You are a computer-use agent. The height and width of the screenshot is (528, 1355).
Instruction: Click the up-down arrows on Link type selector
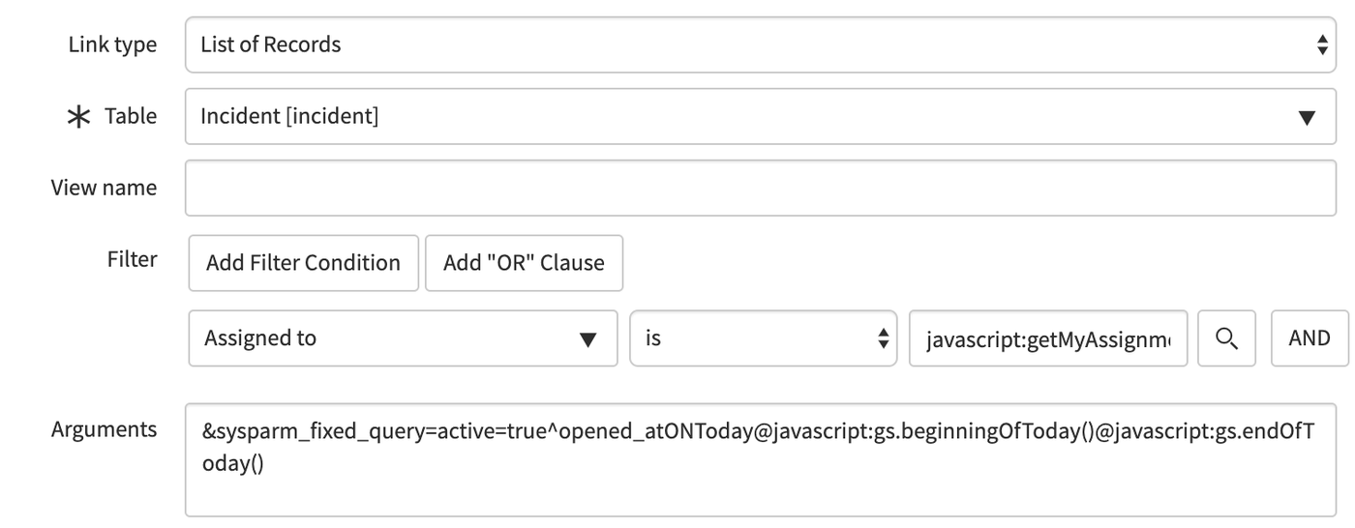1321,44
